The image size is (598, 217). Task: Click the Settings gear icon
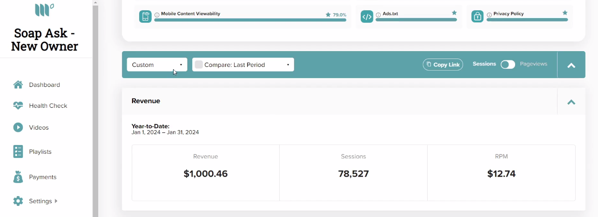(18, 201)
